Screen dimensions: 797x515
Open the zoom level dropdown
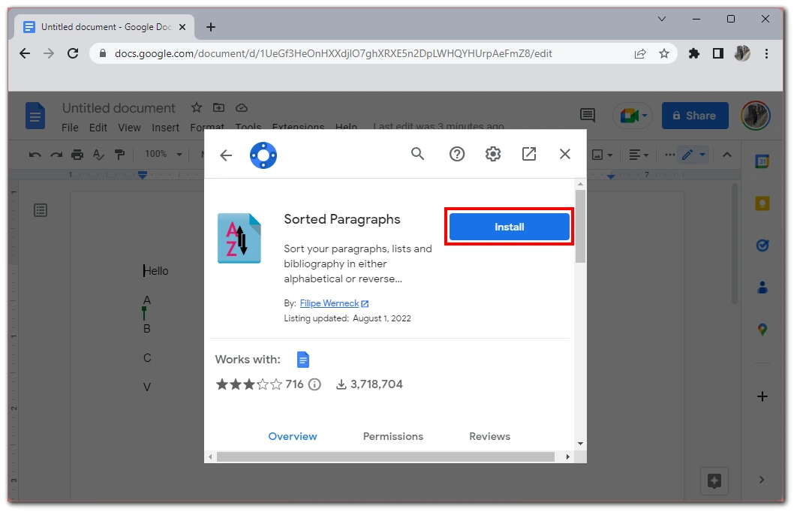tap(162, 154)
